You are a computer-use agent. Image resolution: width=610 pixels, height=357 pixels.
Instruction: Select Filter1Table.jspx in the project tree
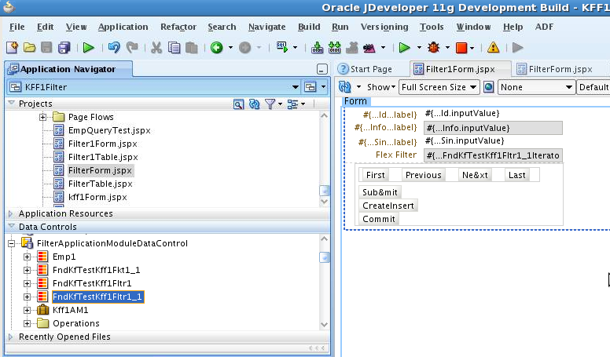point(103,157)
